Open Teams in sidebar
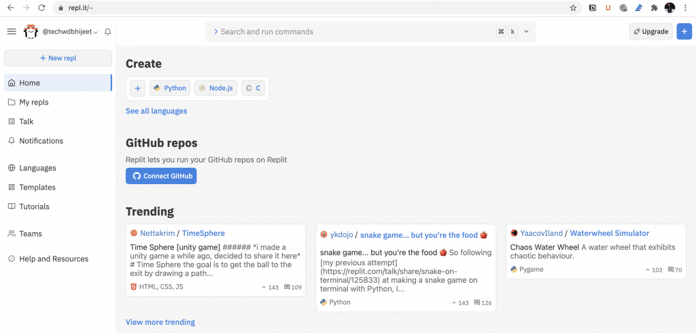This screenshot has height=333, width=696. [58, 234]
